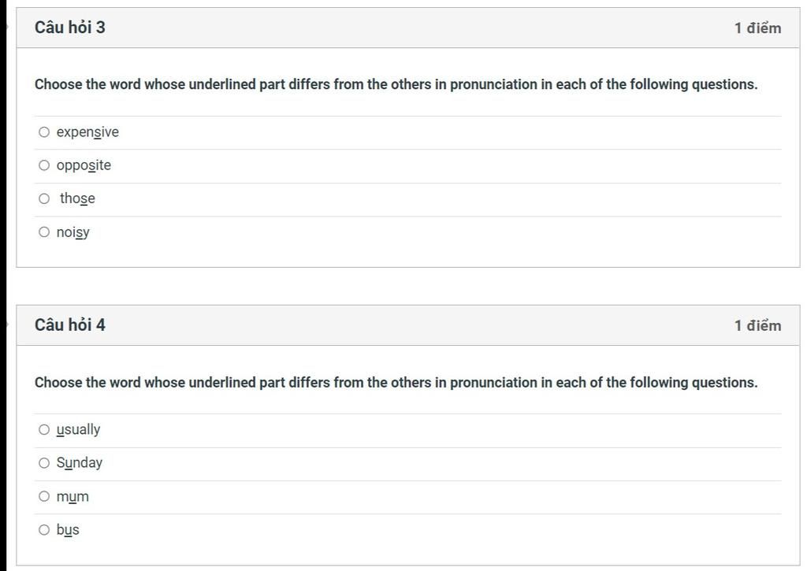Image resolution: width=807 pixels, height=571 pixels.
Task: Click the answer word 'noisy'
Action: 73,232
